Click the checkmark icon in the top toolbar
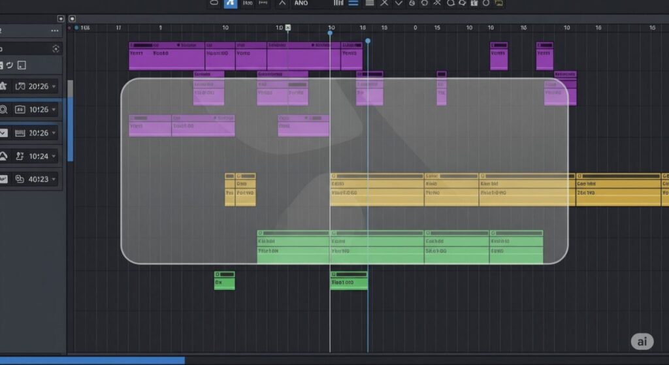669x365 pixels. pyautogui.click(x=399, y=3)
